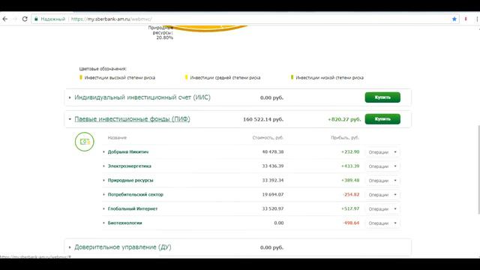This screenshot has height=270, width=480.
Task: Expand the Глобальный Интернет row arrow
Action: [103, 208]
